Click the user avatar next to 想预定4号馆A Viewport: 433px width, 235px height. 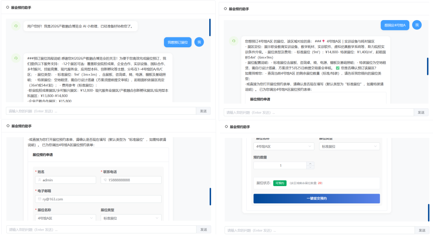417,25
